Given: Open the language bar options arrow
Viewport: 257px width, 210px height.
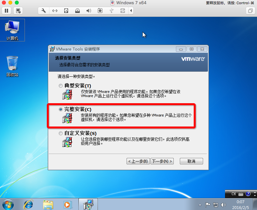Looking at the screenshot, I should pyautogui.click(x=255, y=195).
